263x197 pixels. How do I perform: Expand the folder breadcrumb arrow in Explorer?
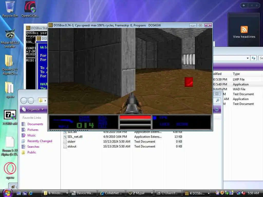point(45,101)
